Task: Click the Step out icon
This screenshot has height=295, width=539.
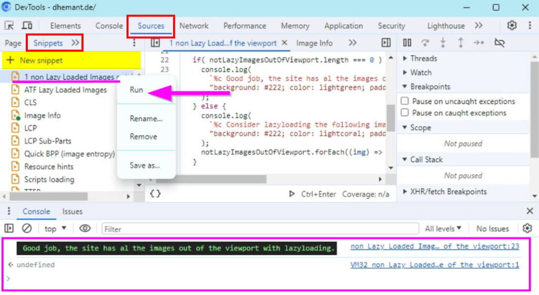Action: [x=461, y=43]
